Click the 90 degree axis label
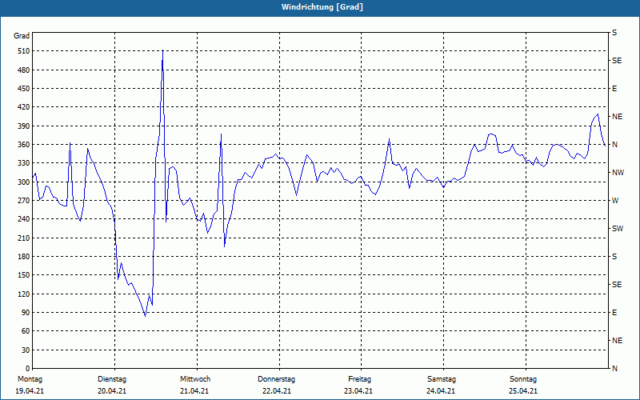The image size is (640, 400). coord(26,313)
